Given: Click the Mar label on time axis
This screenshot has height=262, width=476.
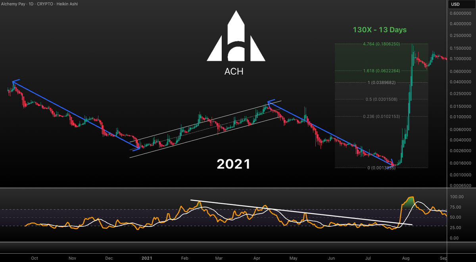Looking at the screenshot, I should pyautogui.click(x=219, y=258).
